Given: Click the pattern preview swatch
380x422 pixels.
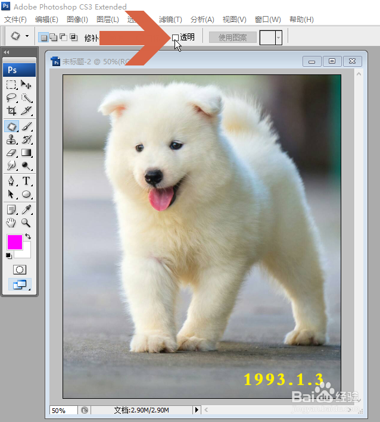Looking at the screenshot, I should [x=267, y=37].
